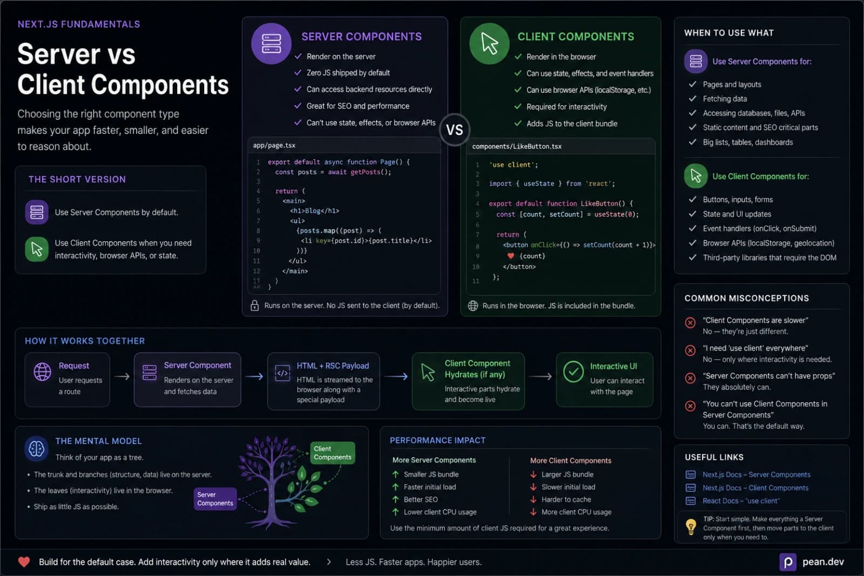This screenshot has height=576, width=864.
Task: Click X icon beside 'You can't use Client Components in'
Action: pyautogui.click(x=690, y=406)
